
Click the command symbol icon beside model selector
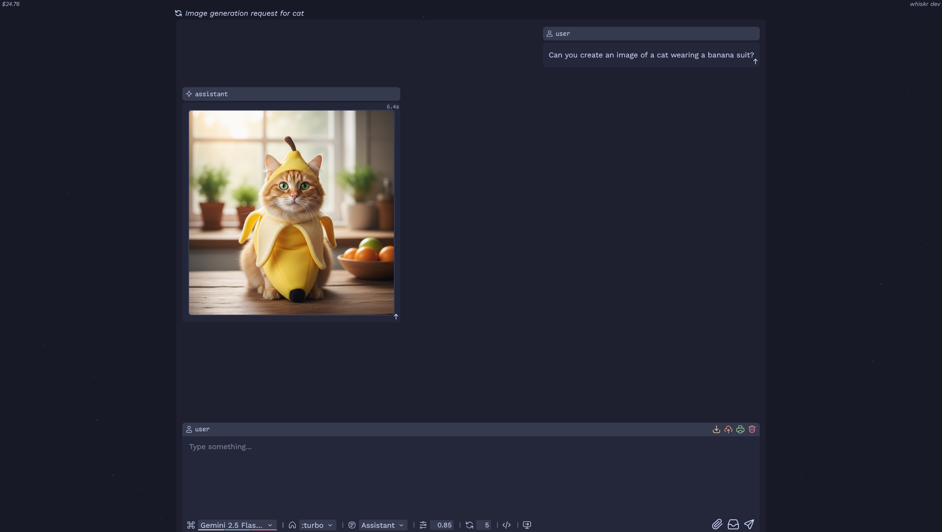191,525
